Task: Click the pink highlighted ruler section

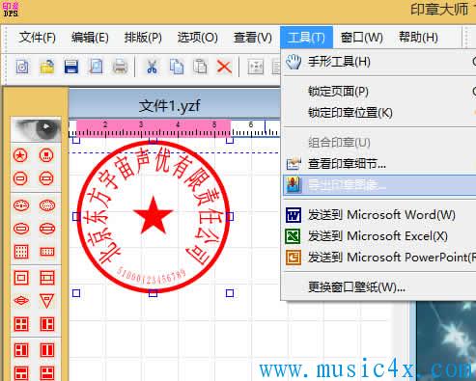Action: click(x=154, y=128)
